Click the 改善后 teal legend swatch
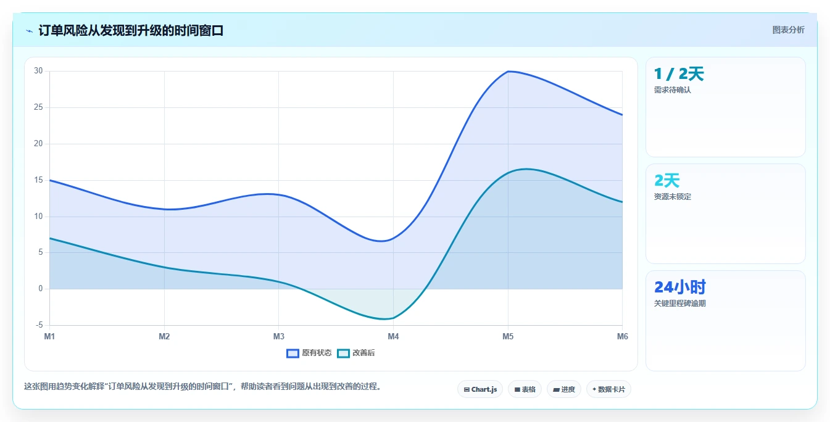The image size is (830, 422). pyautogui.click(x=343, y=353)
